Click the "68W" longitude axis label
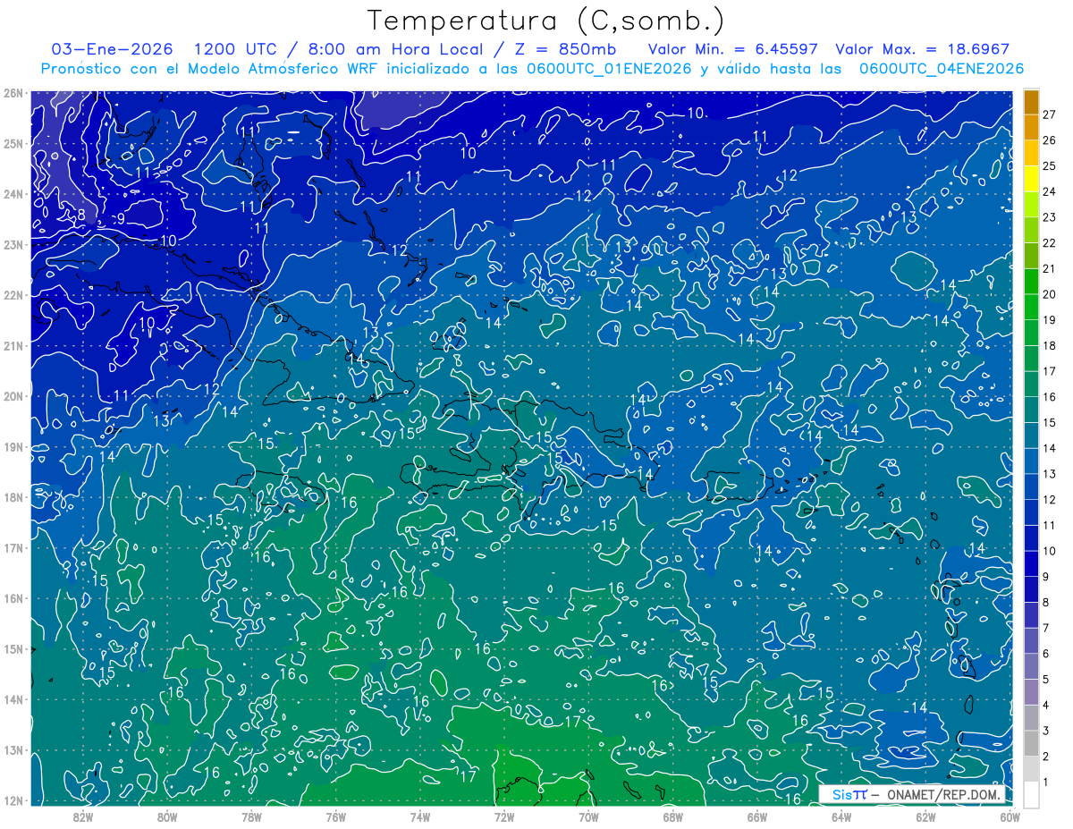This screenshot has width=1073, height=829. (672, 816)
